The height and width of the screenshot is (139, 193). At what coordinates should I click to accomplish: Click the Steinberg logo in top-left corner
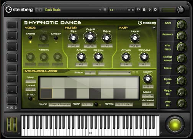point(19,10)
